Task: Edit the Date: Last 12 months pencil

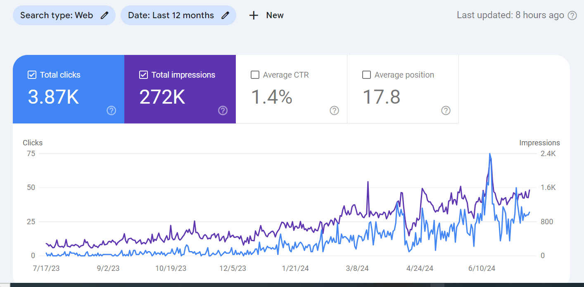Action: [225, 15]
